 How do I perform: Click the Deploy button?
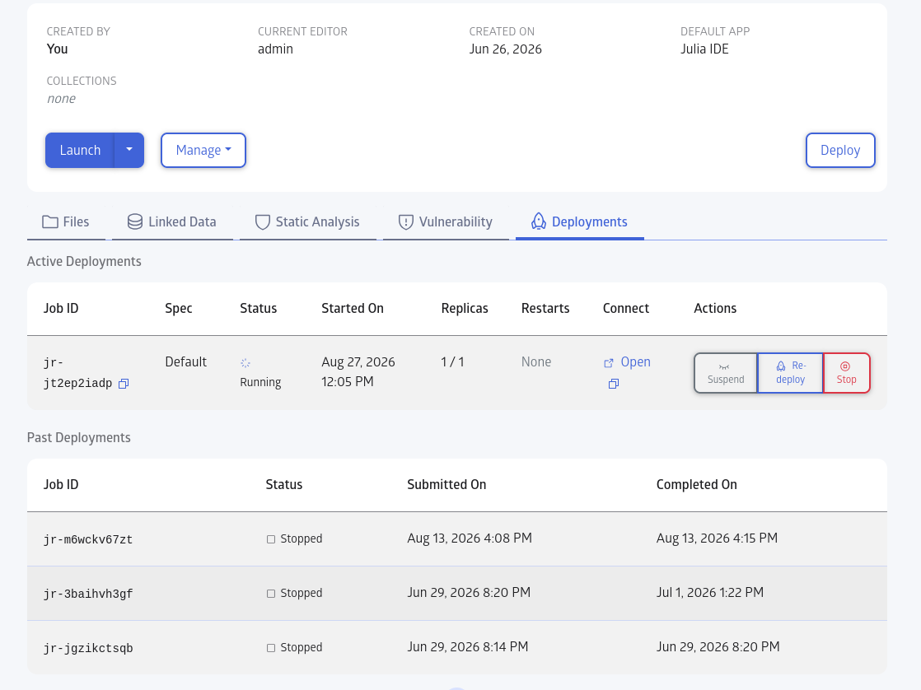pos(840,151)
